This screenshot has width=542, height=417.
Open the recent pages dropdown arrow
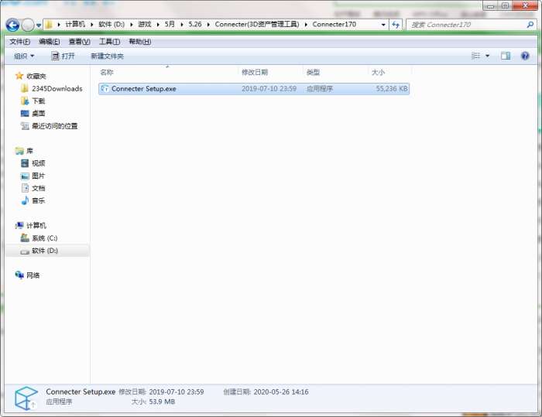(39, 26)
